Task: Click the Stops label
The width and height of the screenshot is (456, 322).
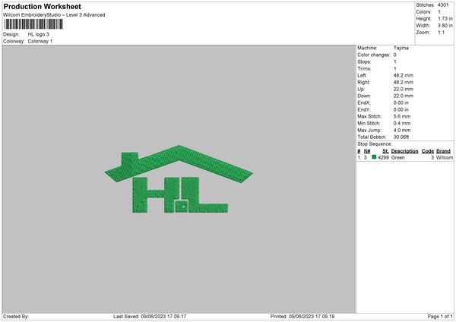Action: [x=364, y=62]
